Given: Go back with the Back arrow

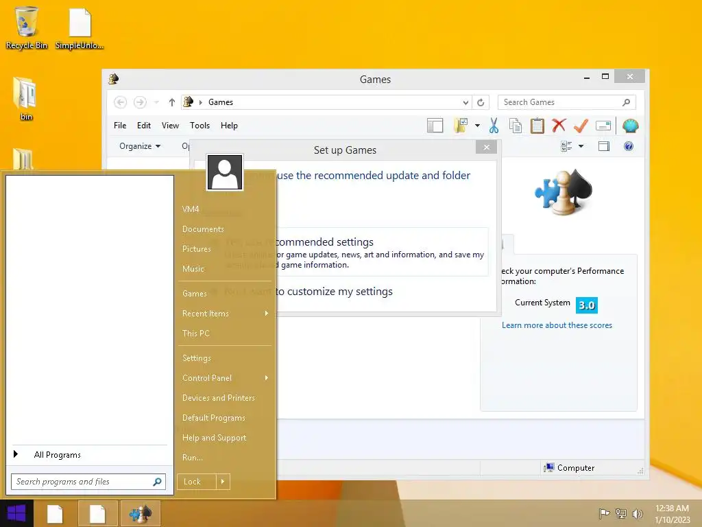Looking at the screenshot, I should (120, 103).
